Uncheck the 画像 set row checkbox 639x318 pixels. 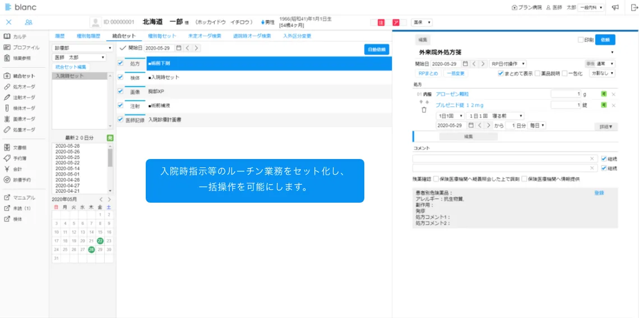(120, 91)
